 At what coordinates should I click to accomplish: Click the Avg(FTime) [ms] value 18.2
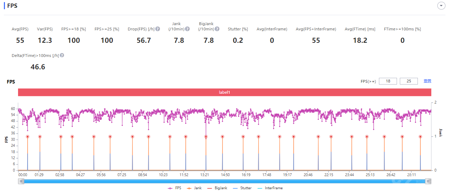pyautogui.click(x=360, y=41)
